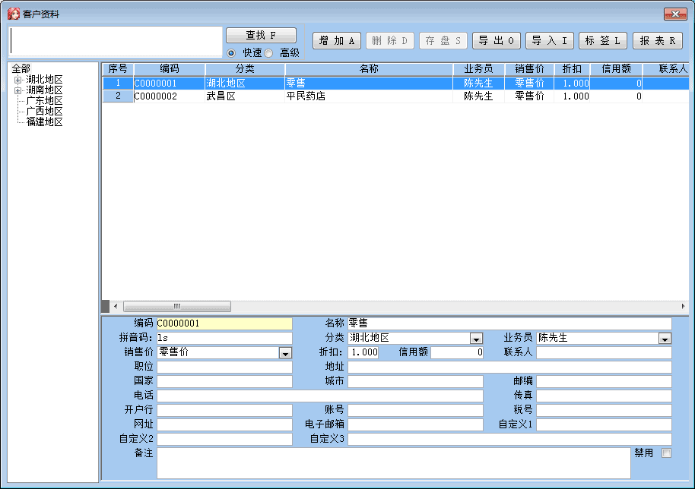The height and width of the screenshot is (489, 695).
Task: Expand the 湖南地区 tree node
Action: 18,90
